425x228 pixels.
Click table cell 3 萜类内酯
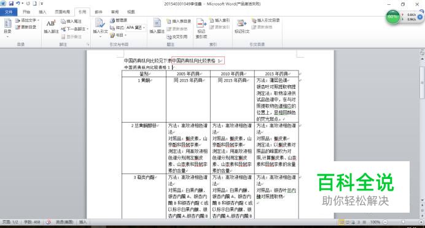144,196
